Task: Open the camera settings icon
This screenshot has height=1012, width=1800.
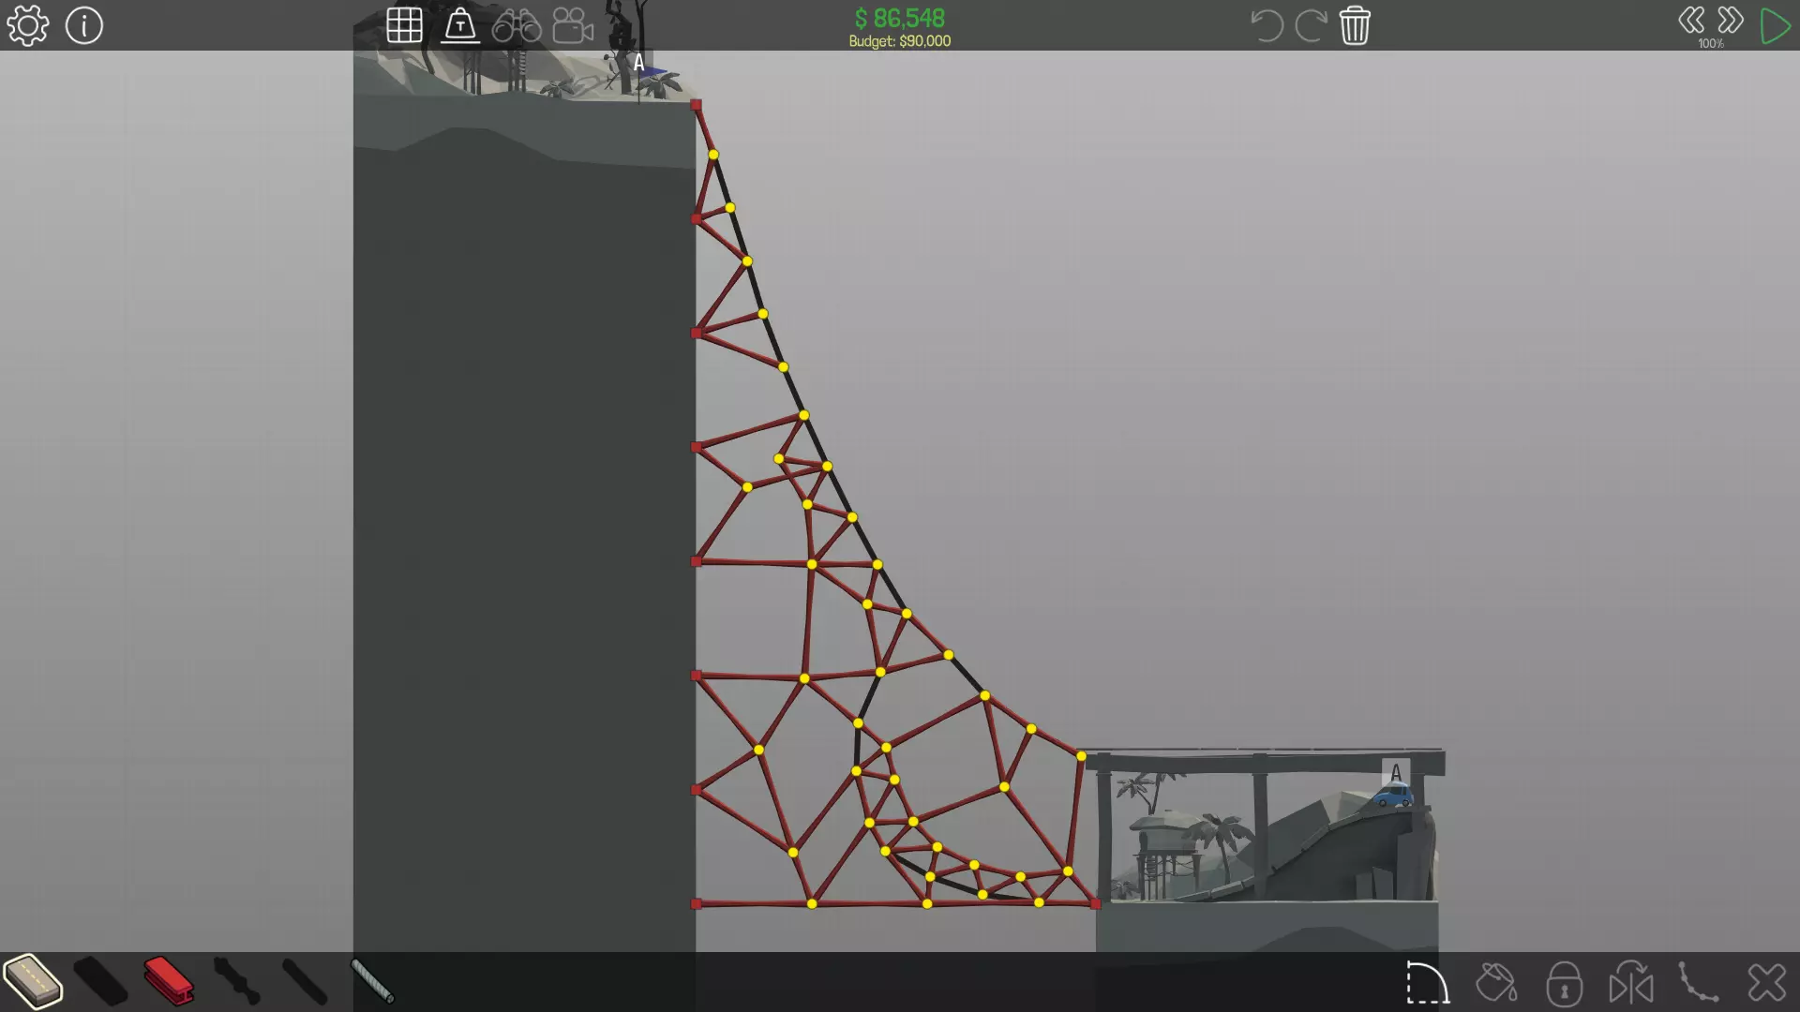Action: point(573,25)
